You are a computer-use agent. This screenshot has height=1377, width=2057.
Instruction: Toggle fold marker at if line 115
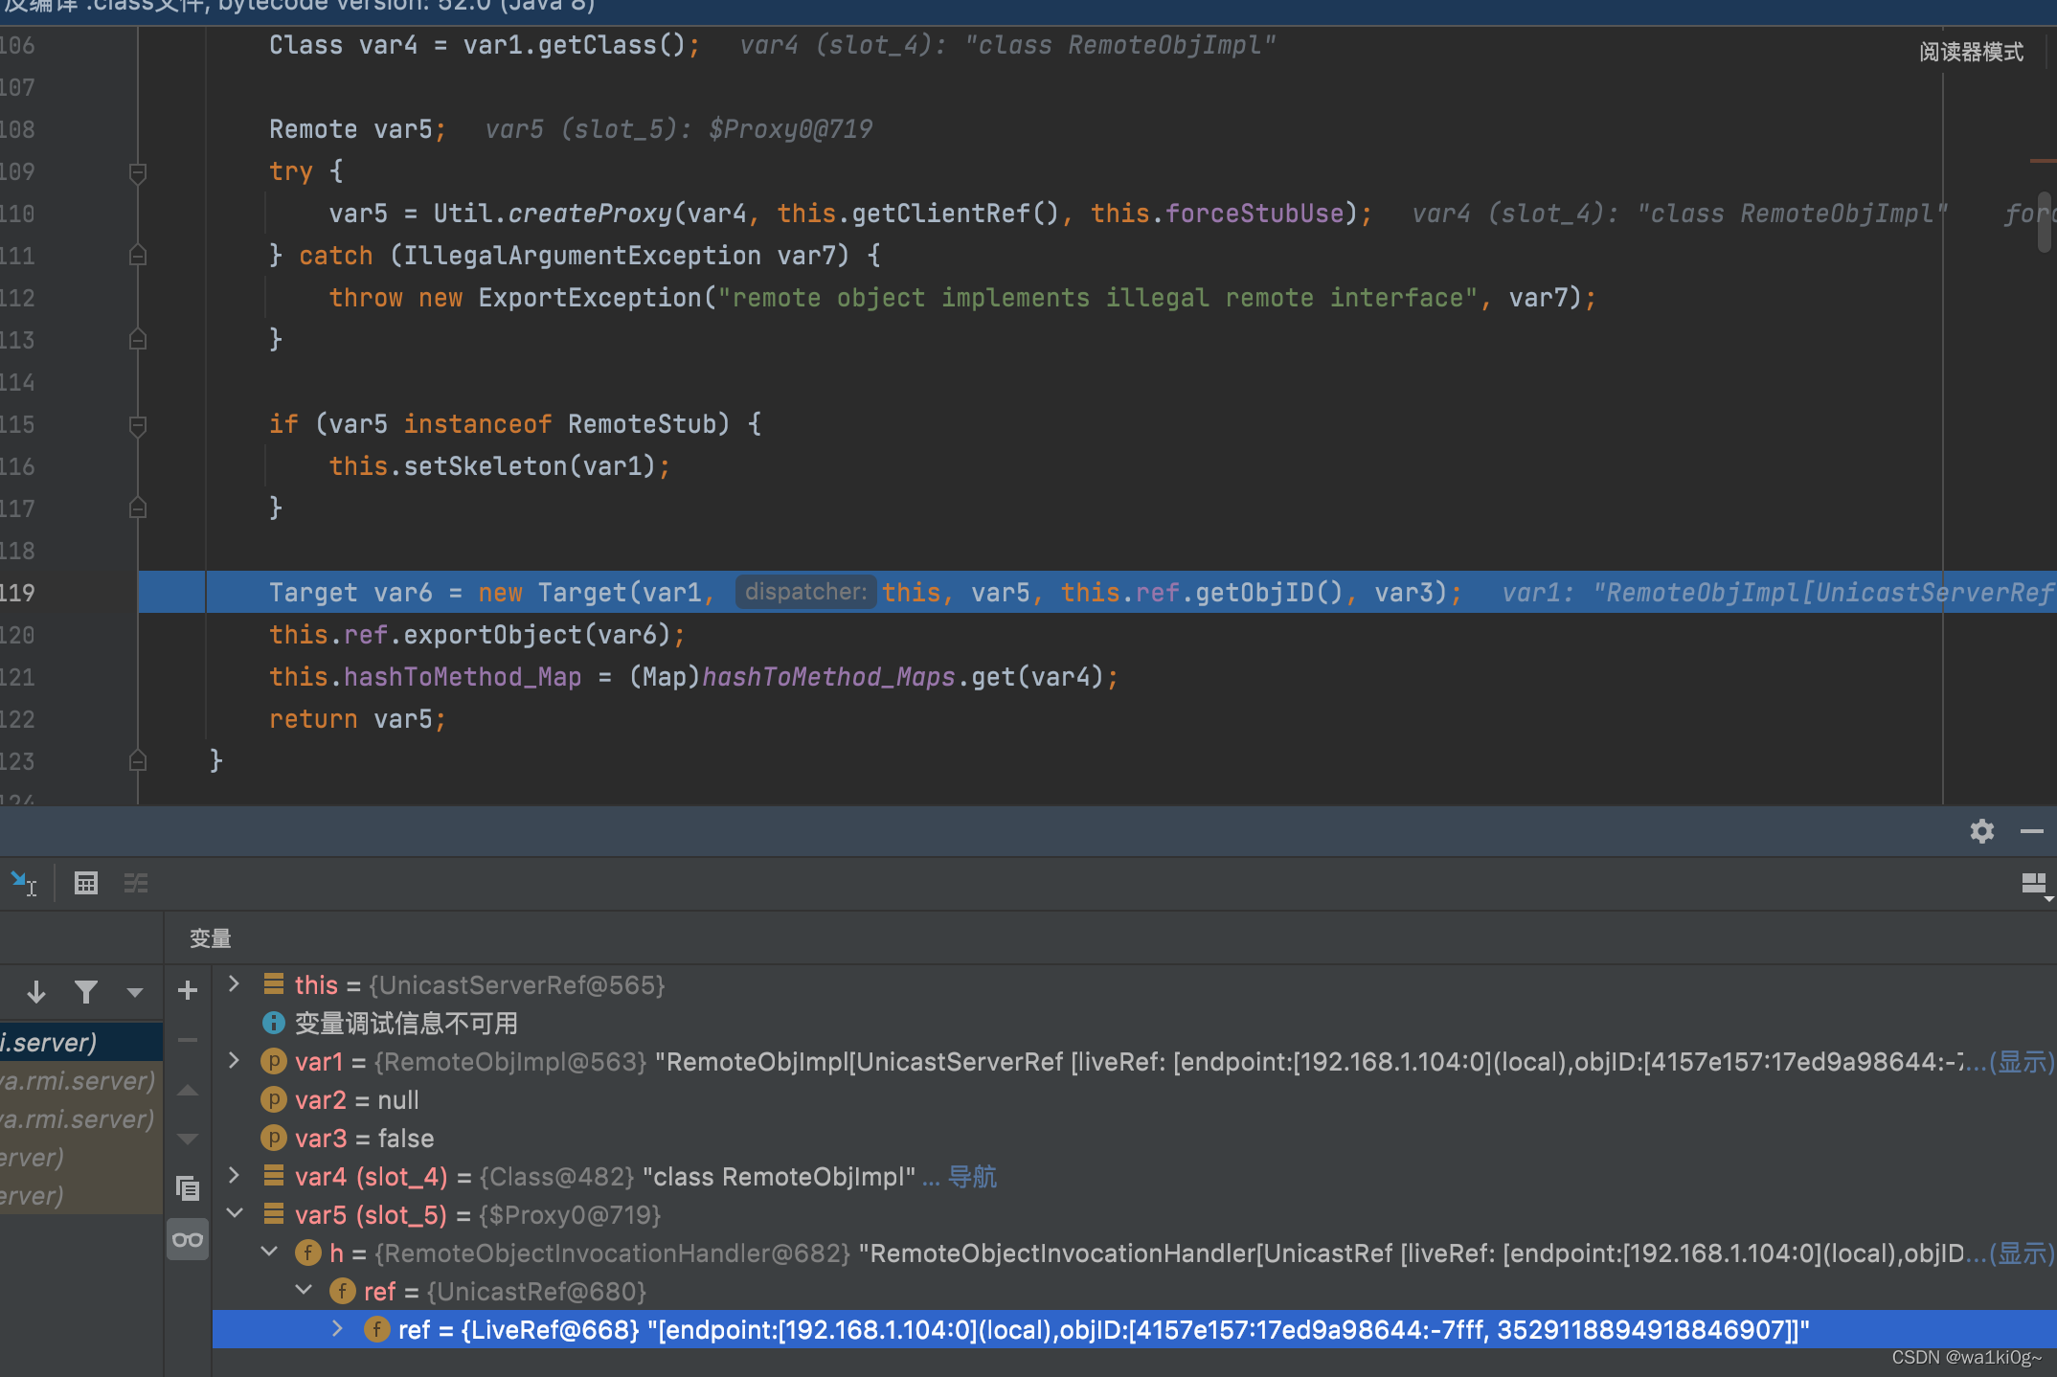click(138, 426)
